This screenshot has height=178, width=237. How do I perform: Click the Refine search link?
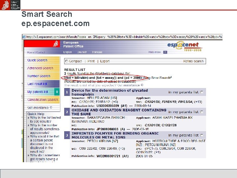click(x=193, y=61)
